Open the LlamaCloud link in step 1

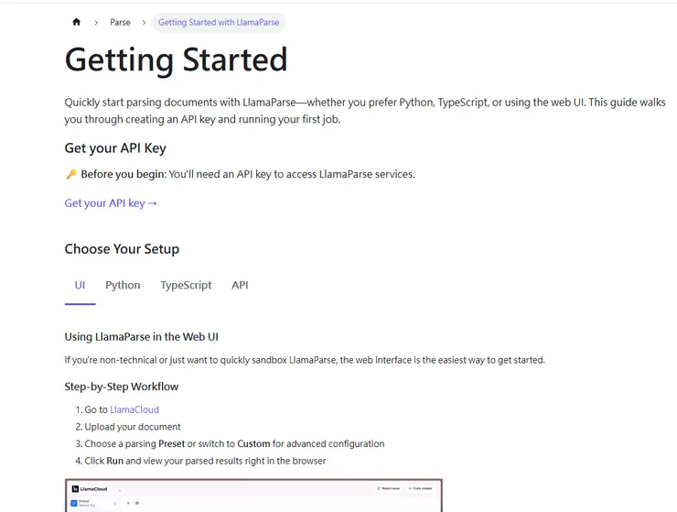coord(134,409)
